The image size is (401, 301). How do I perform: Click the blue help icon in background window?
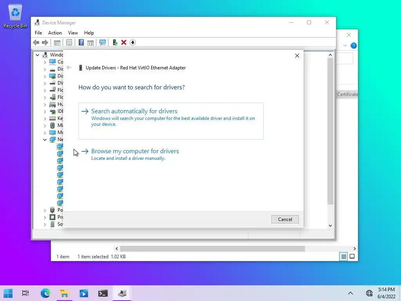click(354, 45)
